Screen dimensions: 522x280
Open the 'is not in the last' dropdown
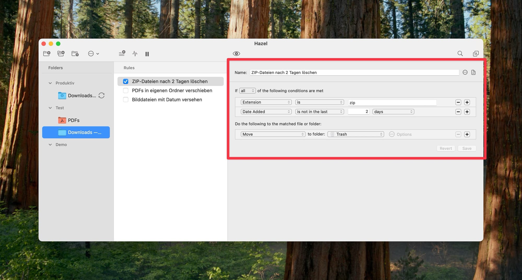point(320,112)
